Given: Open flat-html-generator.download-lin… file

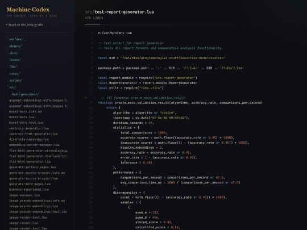Looking at the screenshot, I should pos(39,156).
